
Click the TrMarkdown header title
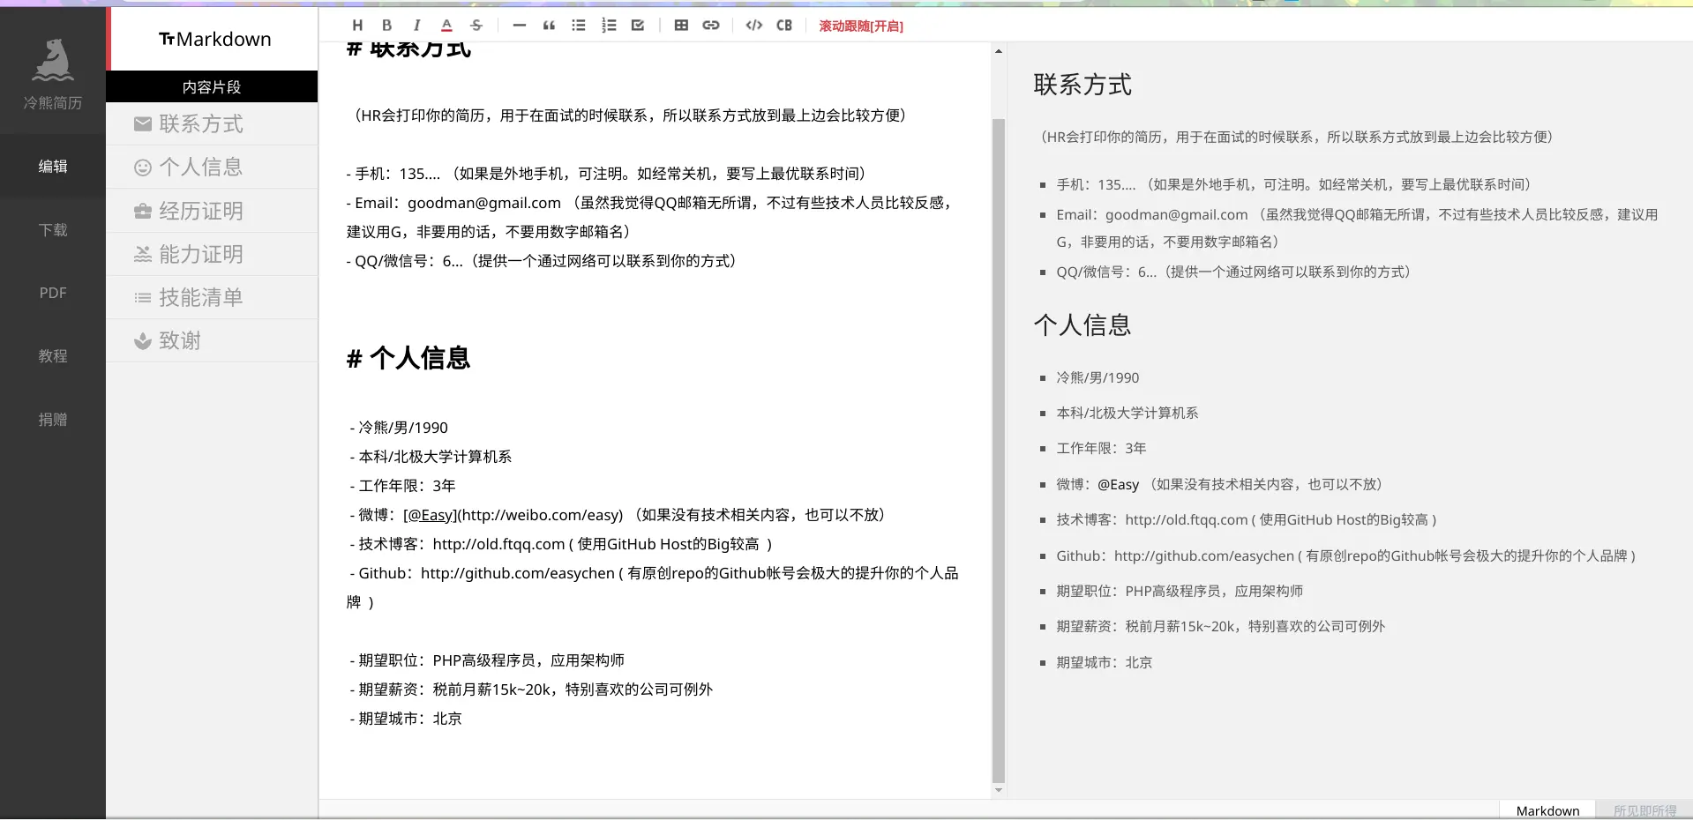click(x=214, y=39)
